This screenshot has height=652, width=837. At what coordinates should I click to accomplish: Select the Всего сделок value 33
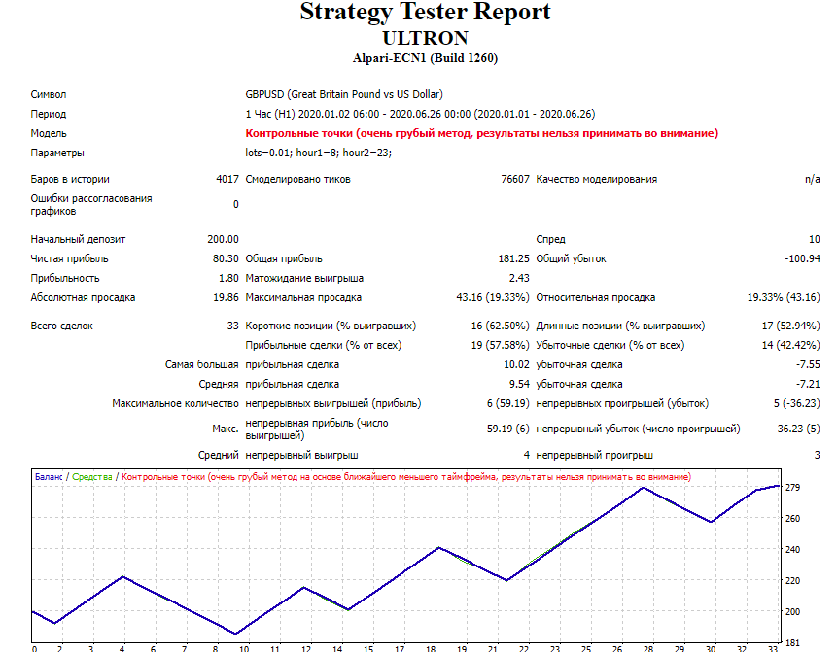[232, 326]
